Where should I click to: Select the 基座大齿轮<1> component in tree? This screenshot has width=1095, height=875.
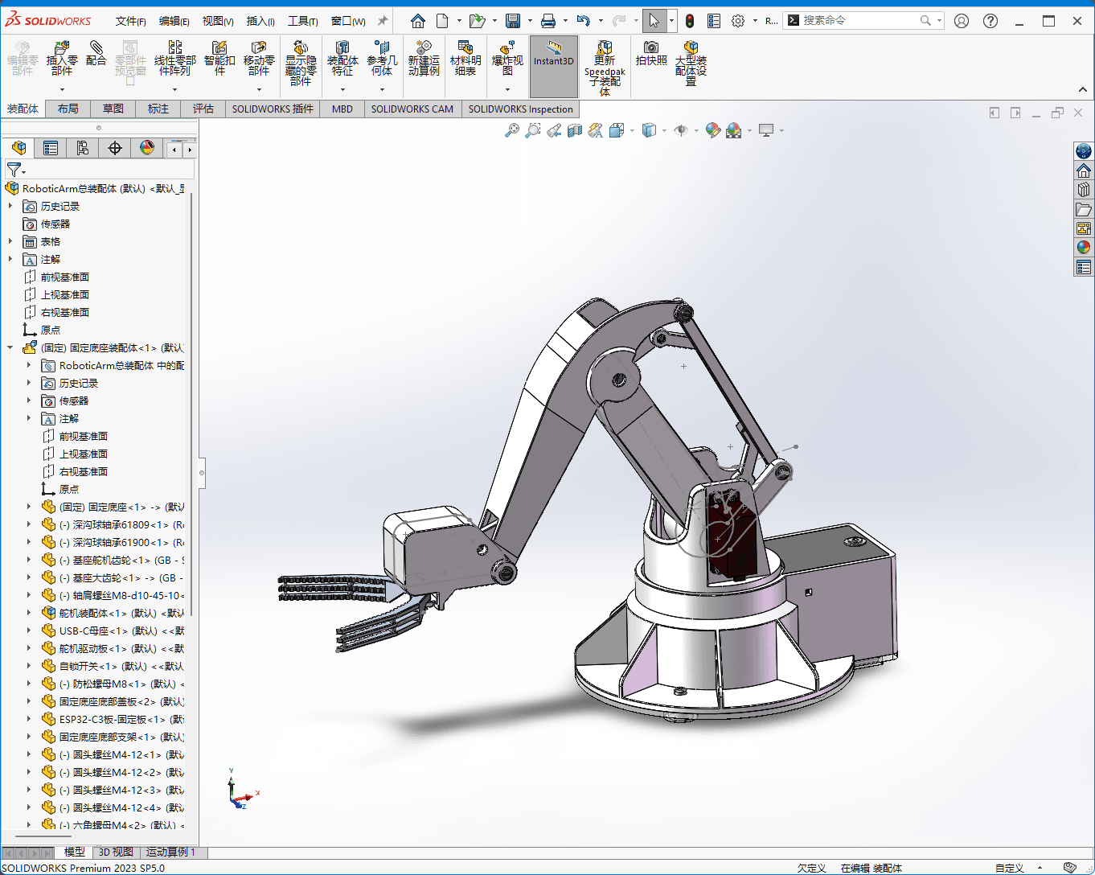[113, 577]
